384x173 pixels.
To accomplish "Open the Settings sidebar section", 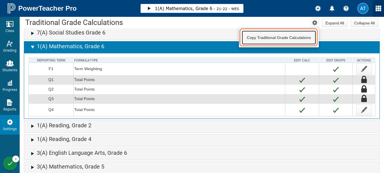I will [10, 125].
